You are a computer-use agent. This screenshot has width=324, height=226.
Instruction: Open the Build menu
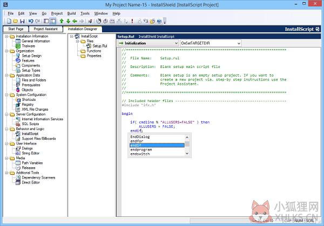click(x=71, y=13)
